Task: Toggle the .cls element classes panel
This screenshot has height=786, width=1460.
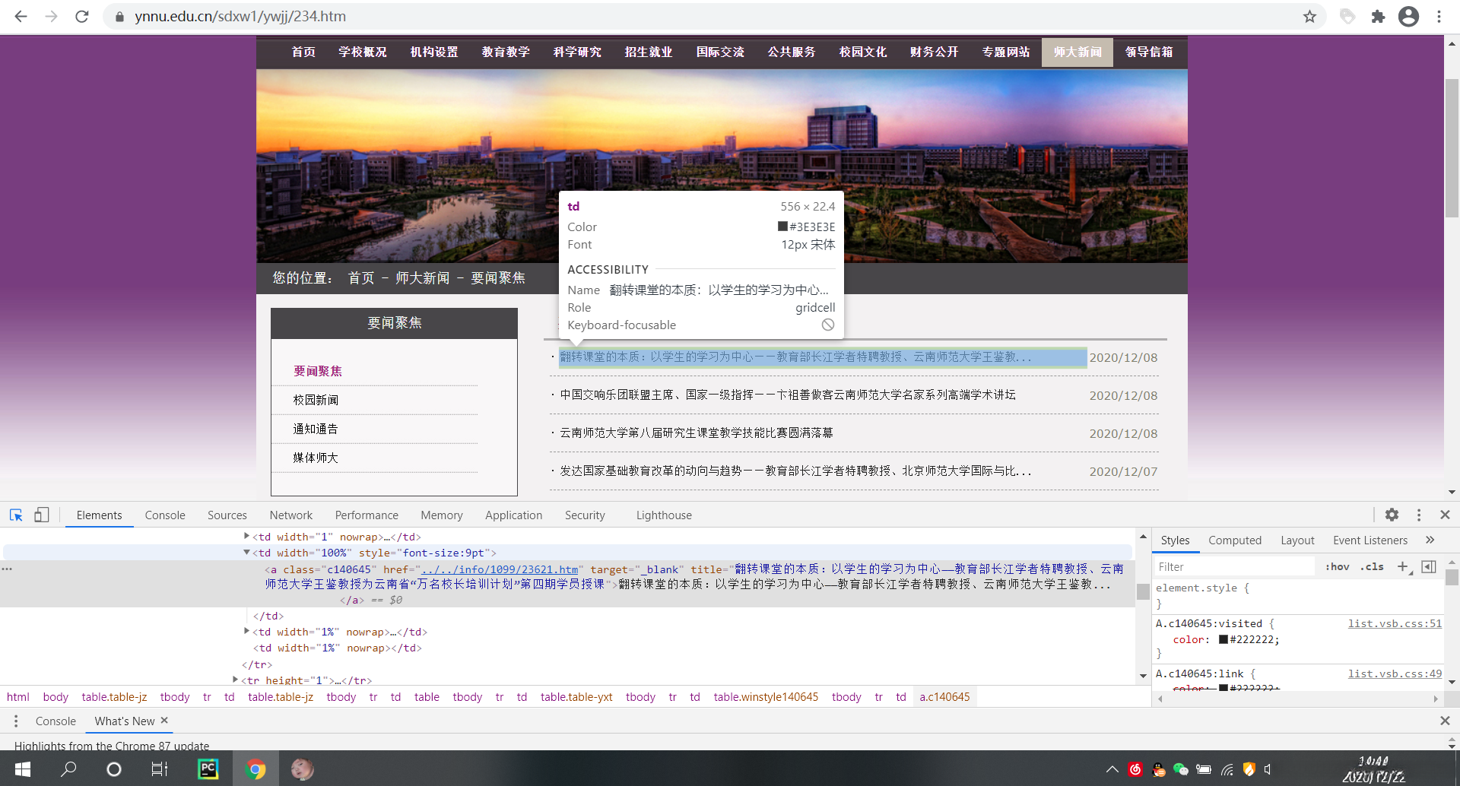Action: pyautogui.click(x=1373, y=567)
